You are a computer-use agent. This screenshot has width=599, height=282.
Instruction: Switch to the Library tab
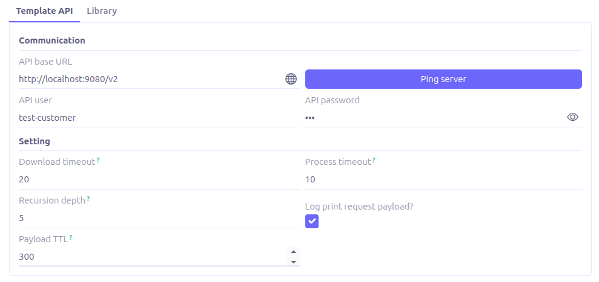102,11
